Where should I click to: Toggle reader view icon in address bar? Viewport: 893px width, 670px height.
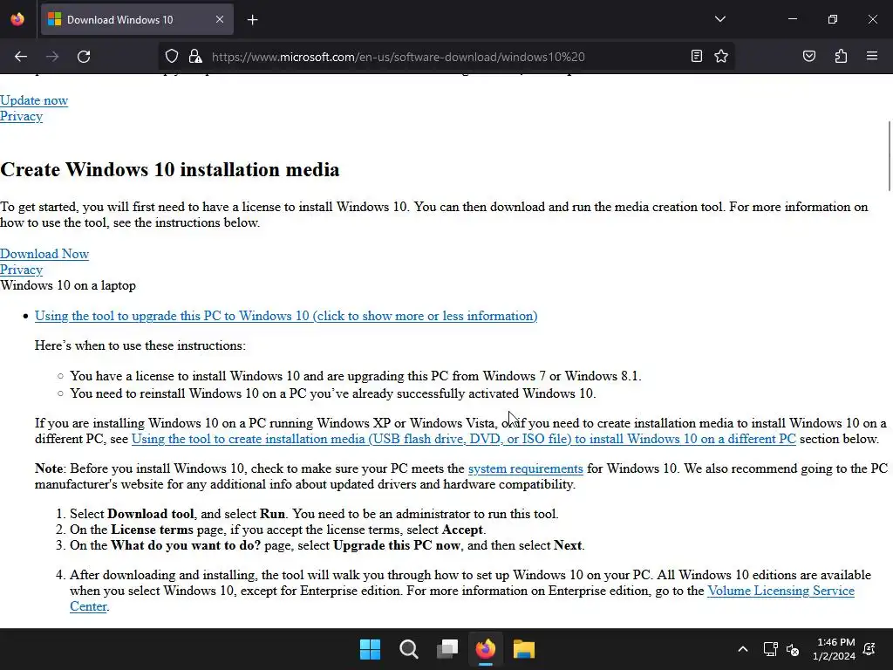click(x=696, y=56)
